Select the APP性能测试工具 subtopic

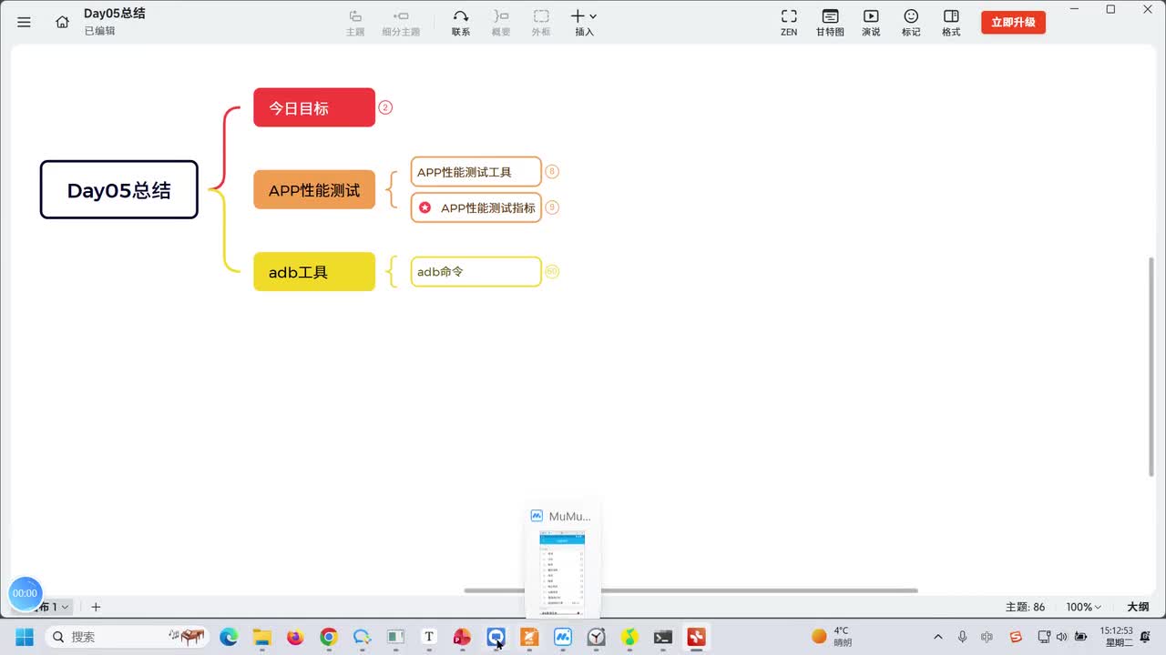[476, 172]
